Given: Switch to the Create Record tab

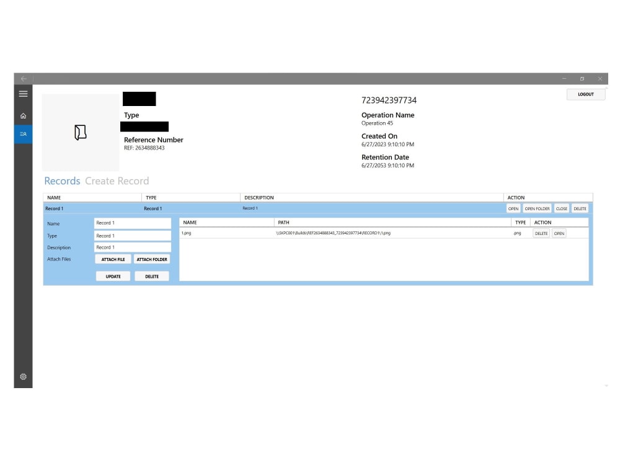Looking at the screenshot, I should pyautogui.click(x=117, y=180).
